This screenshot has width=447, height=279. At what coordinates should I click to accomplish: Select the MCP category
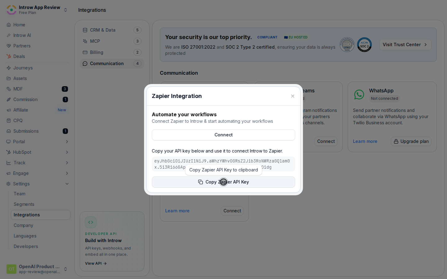tap(112, 41)
